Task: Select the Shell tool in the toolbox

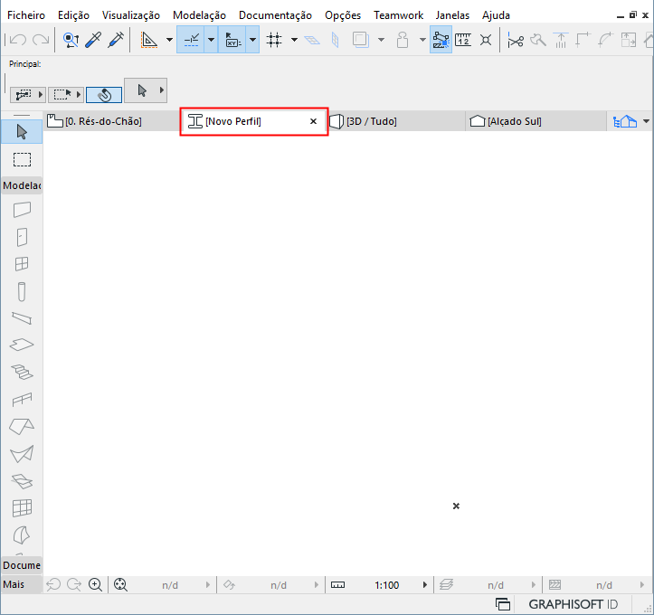Action: pos(22,454)
